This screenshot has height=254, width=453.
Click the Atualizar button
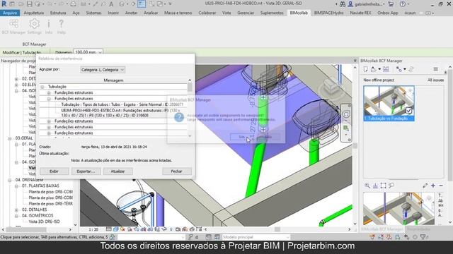click(x=117, y=171)
